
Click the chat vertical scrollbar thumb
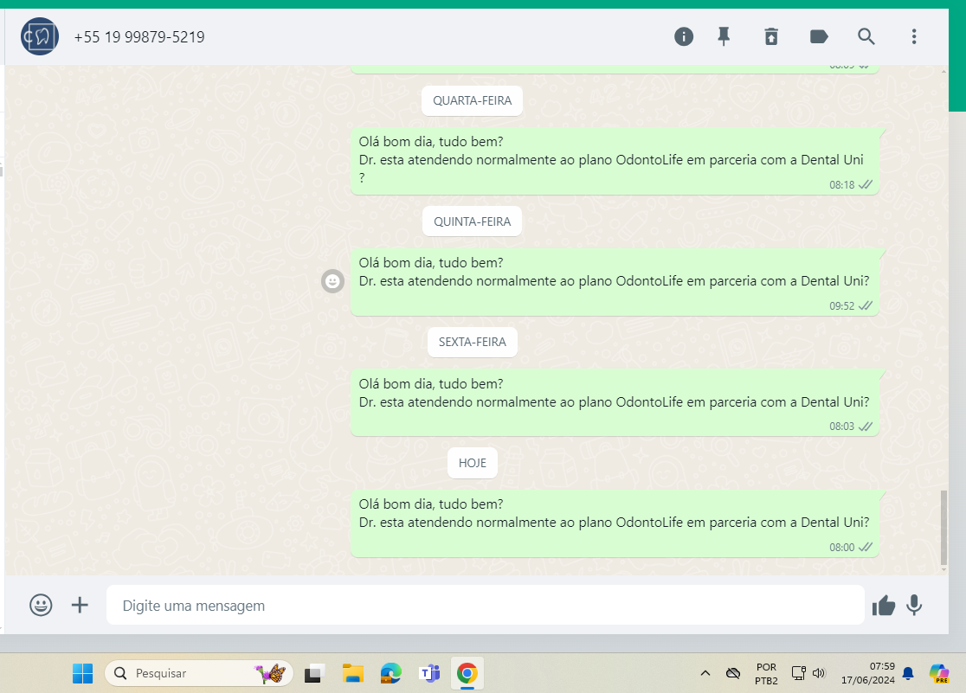[943, 527]
